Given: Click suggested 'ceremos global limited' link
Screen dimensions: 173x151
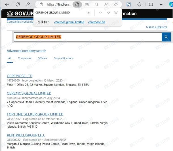Looking at the screenshot, I should 69,22.
